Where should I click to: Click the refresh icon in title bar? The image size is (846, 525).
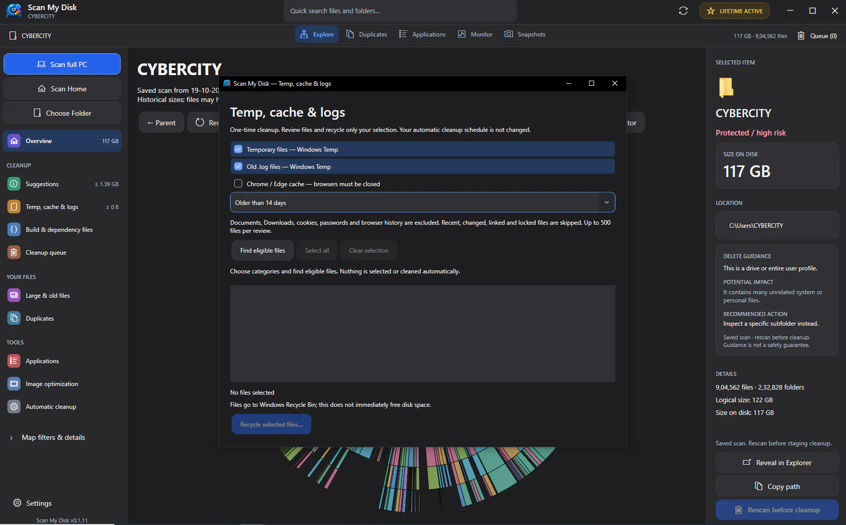point(683,11)
